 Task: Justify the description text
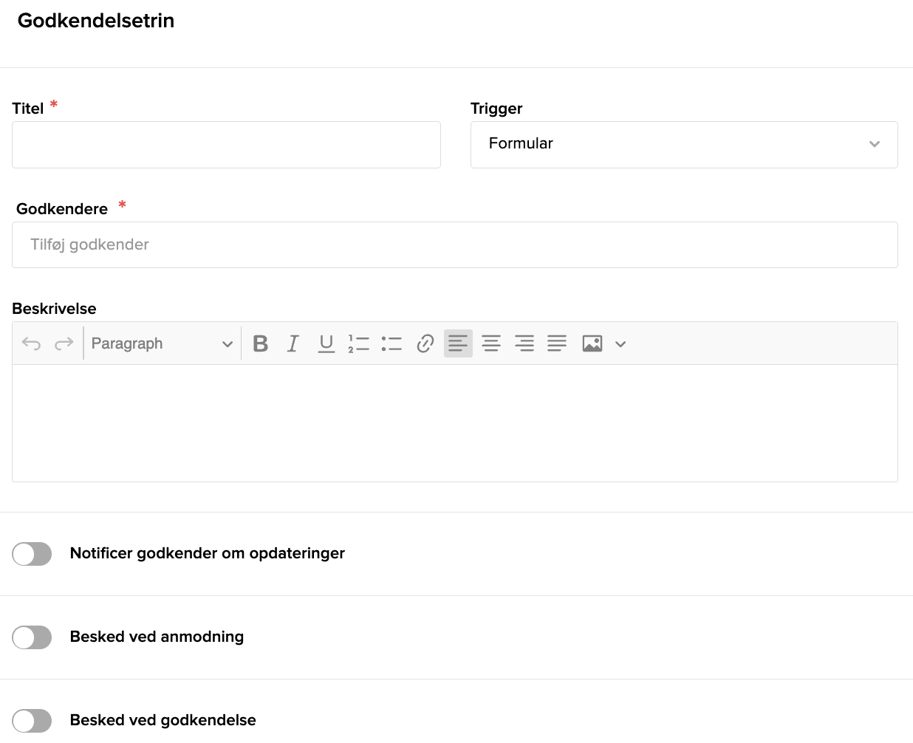557,343
